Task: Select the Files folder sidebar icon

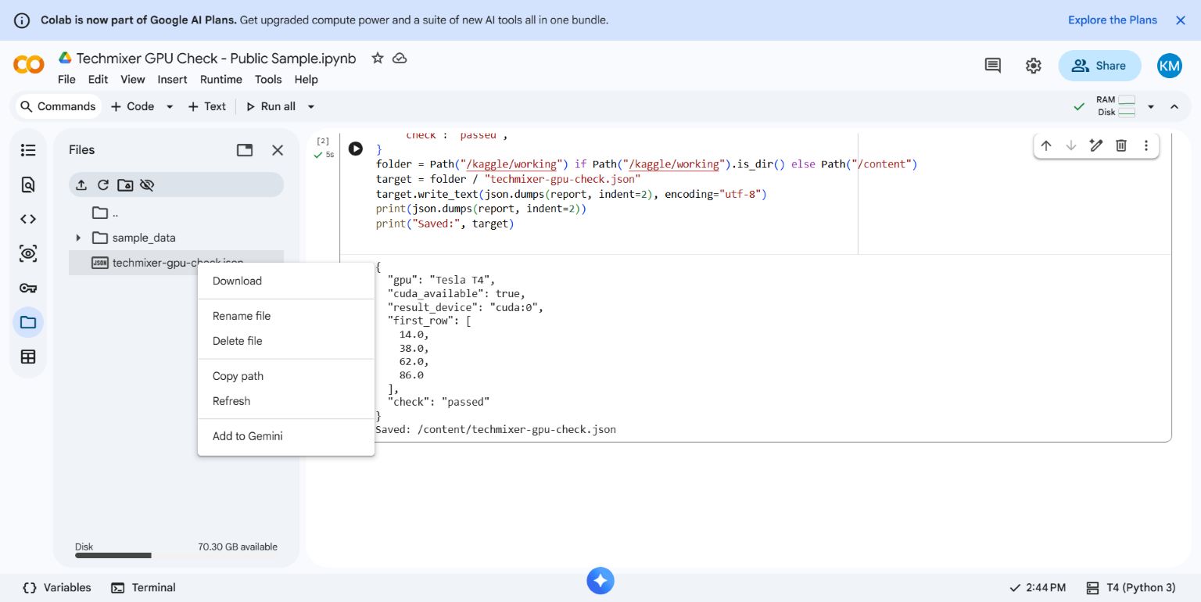Action: tap(28, 322)
